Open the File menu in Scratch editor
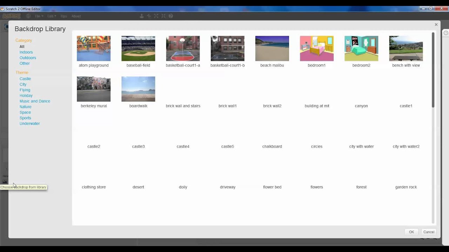Viewport: 449px width, 252px height. pos(39,16)
